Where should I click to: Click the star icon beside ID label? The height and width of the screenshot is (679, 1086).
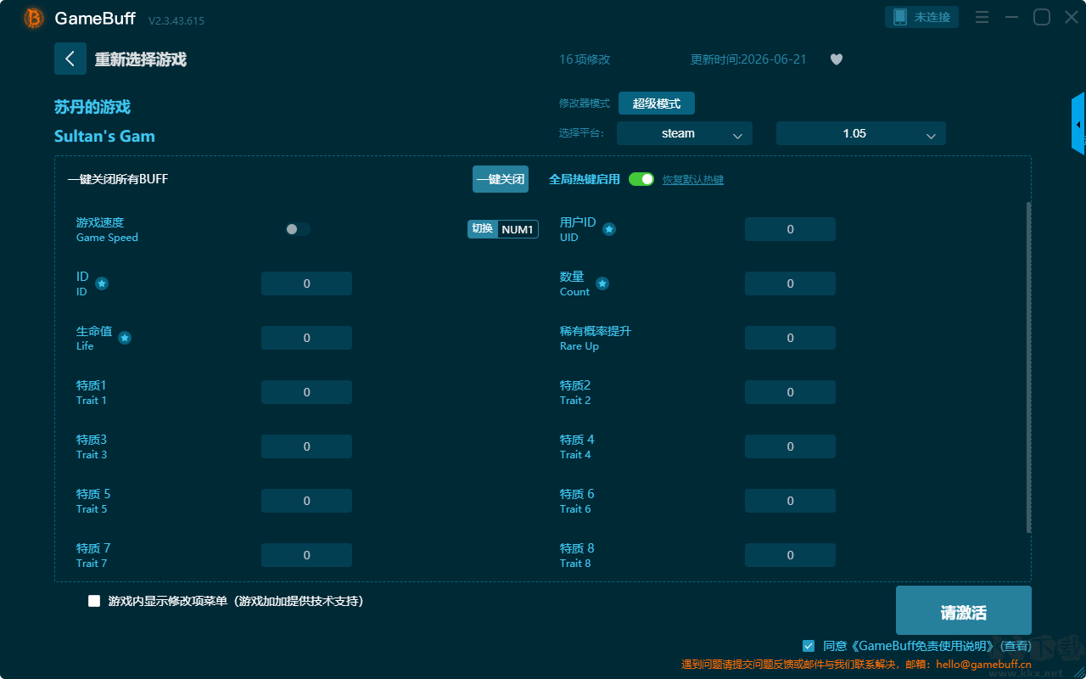102,283
